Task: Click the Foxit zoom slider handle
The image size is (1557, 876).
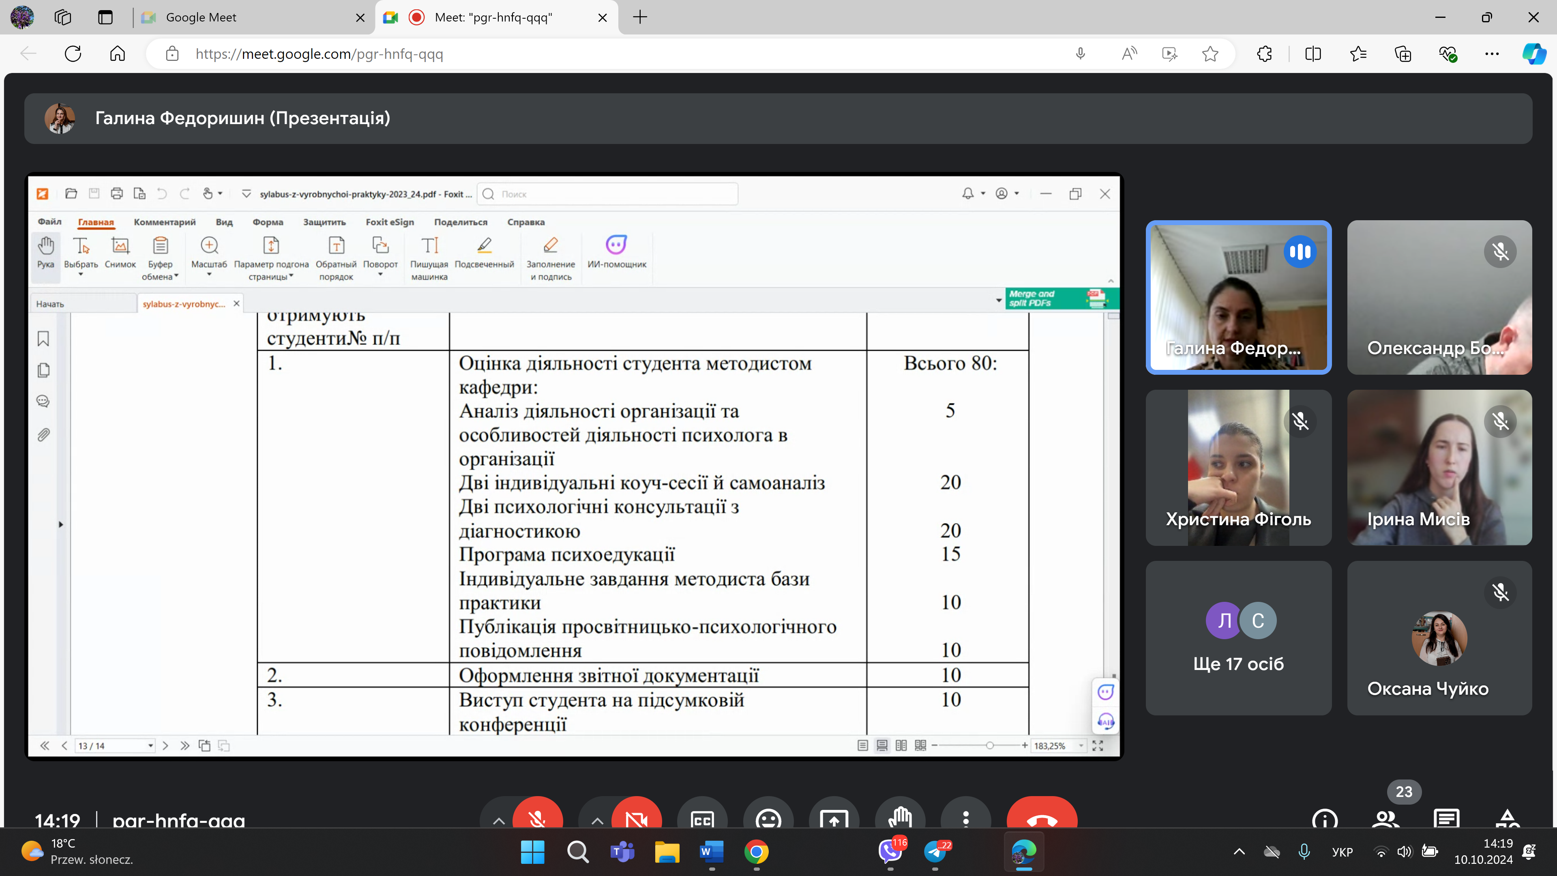Action: 989,745
